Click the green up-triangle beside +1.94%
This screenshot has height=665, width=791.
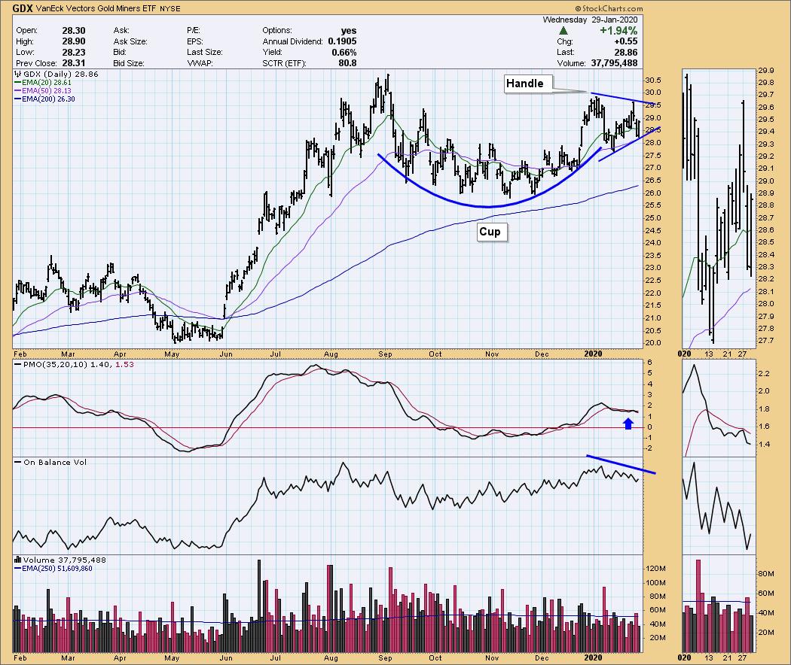(x=563, y=31)
